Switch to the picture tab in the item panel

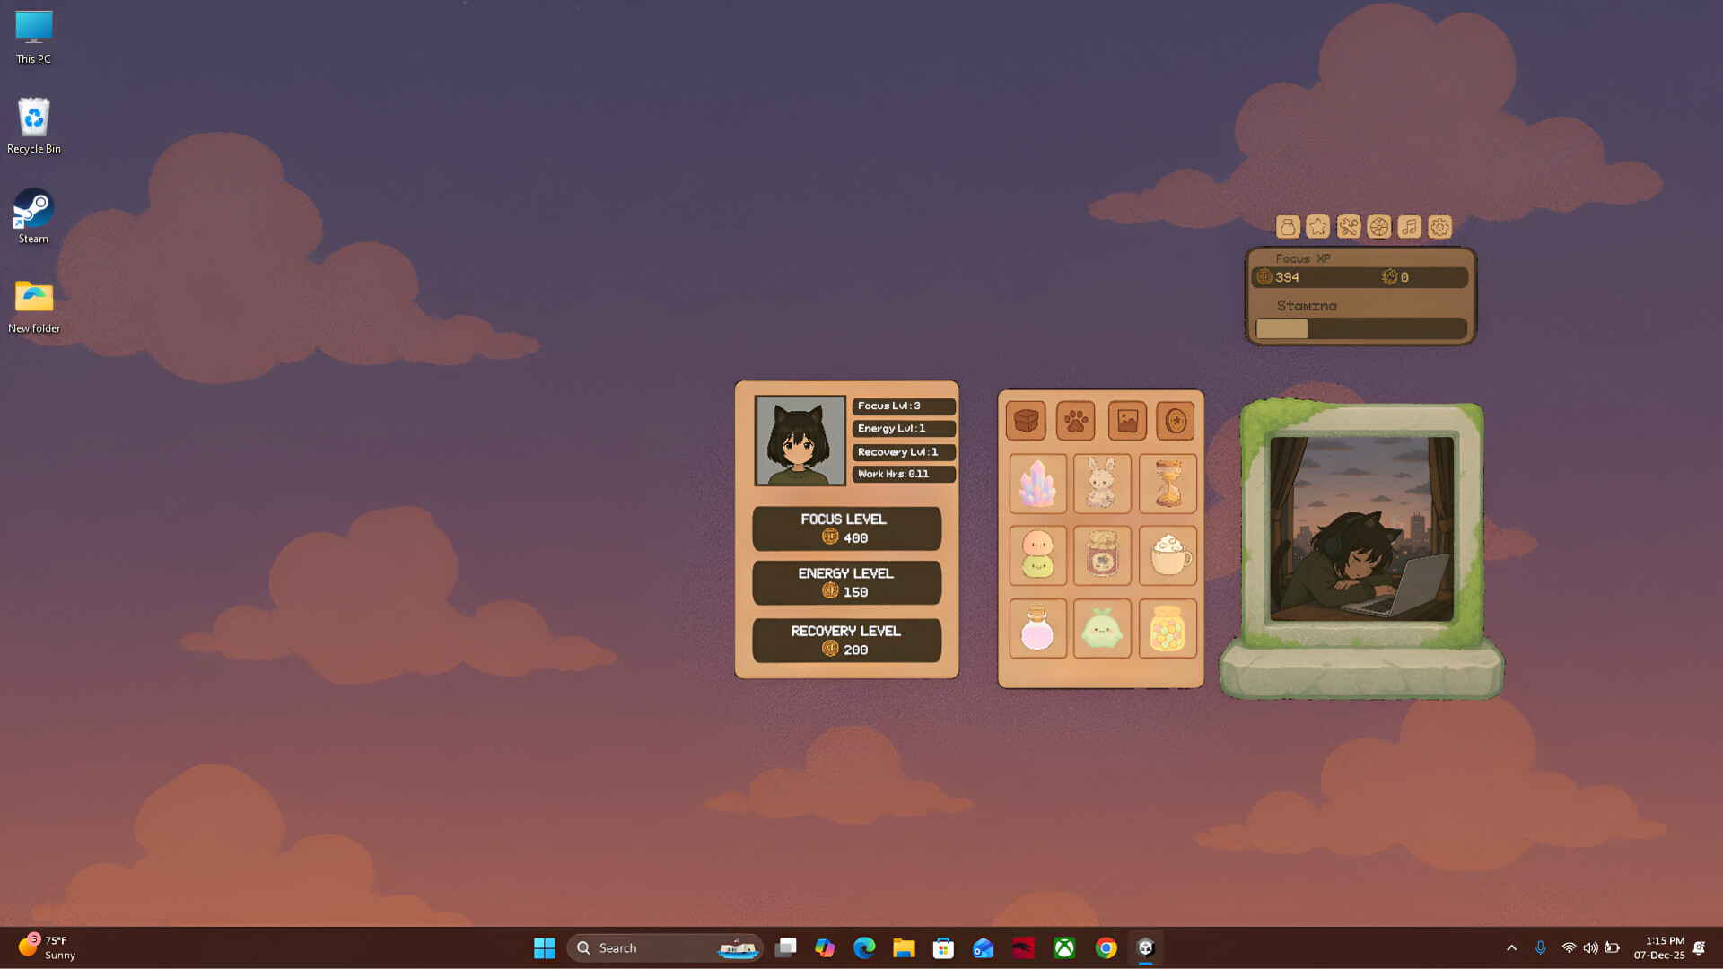click(1127, 420)
